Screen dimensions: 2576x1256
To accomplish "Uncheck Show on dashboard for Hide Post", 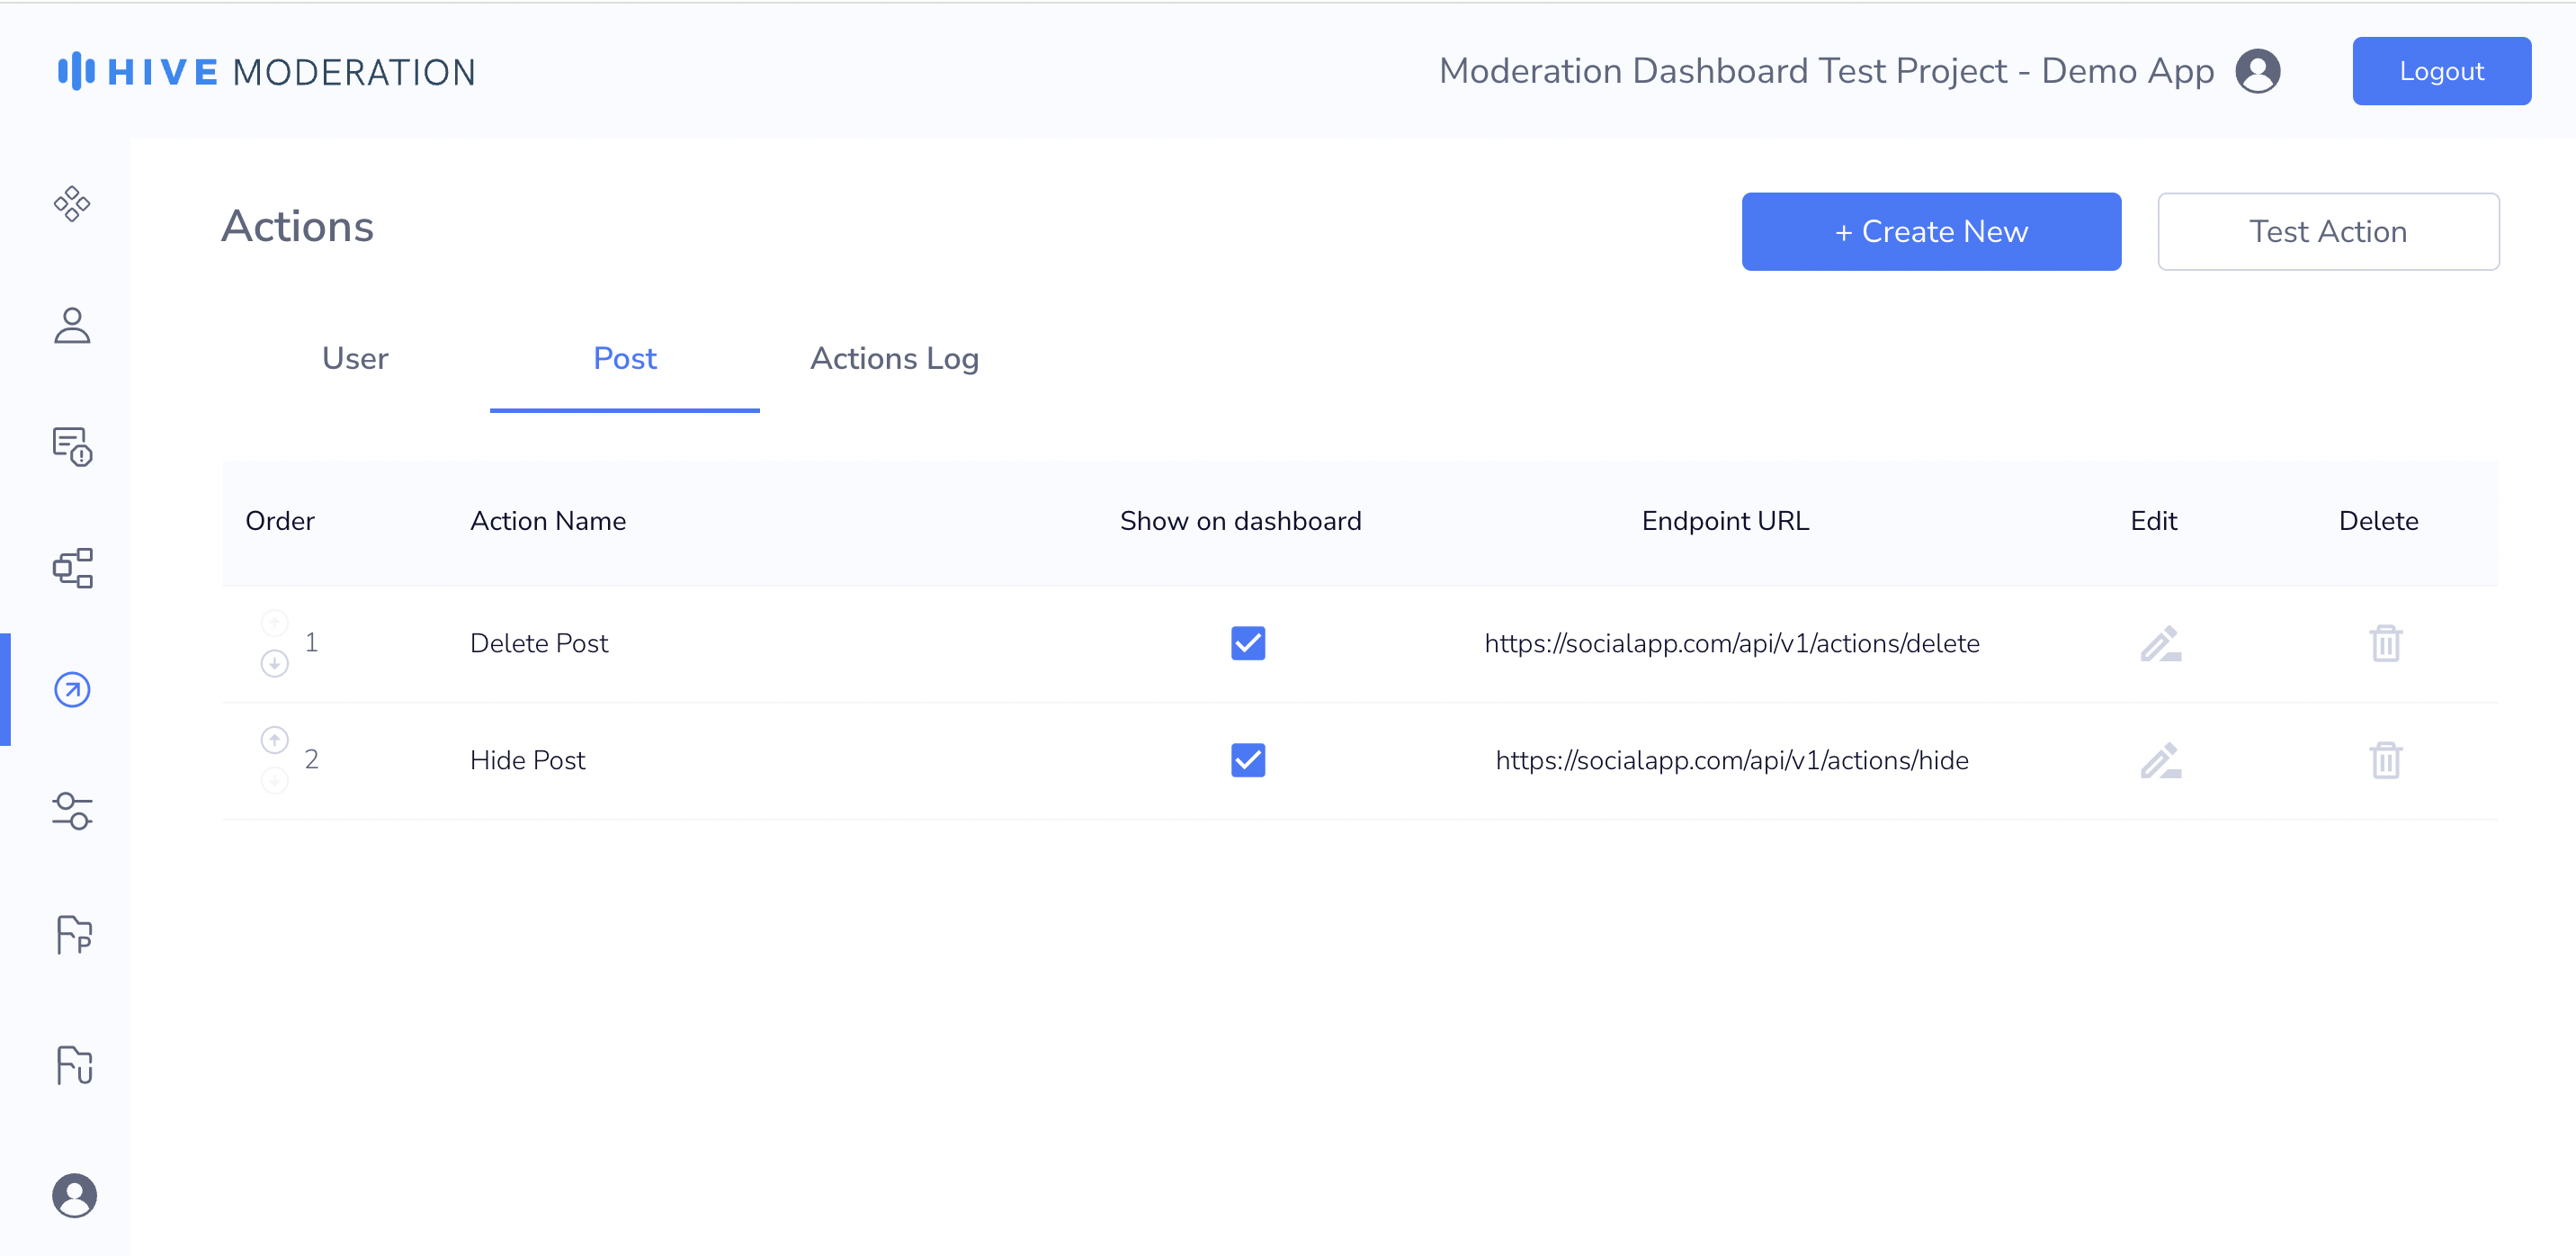I will point(1247,761).
